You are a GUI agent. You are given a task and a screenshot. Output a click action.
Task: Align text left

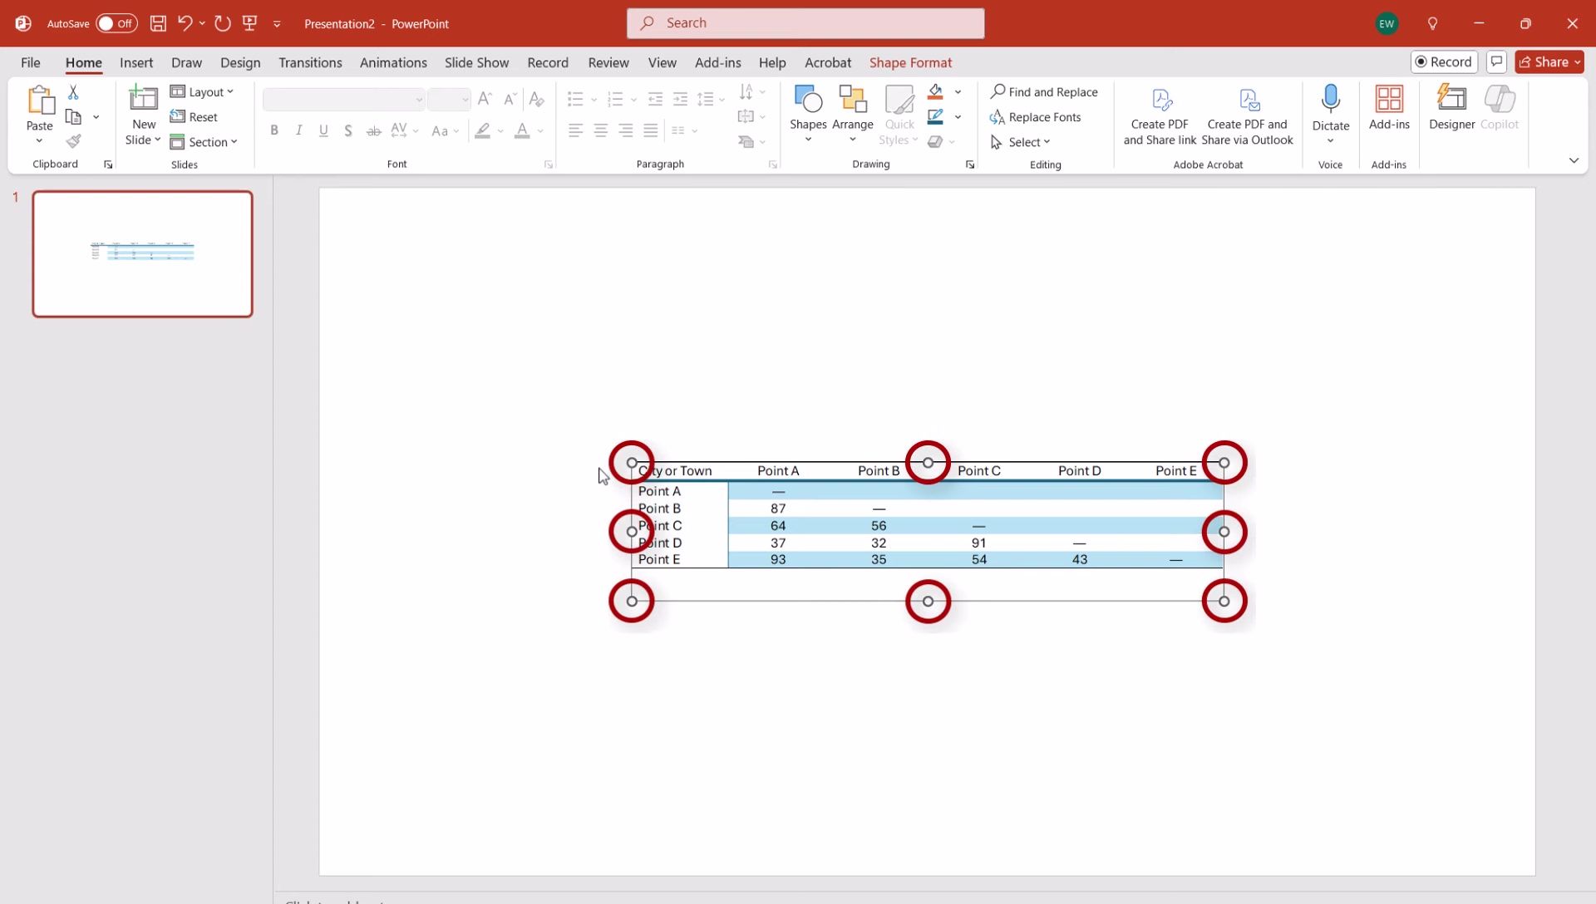pos(575,130)
